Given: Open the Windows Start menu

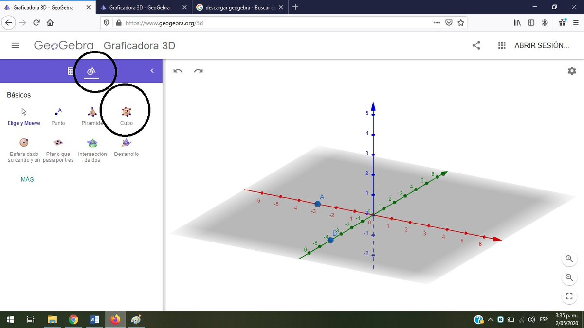Looking at the screenshot, I should pos(10,319).
